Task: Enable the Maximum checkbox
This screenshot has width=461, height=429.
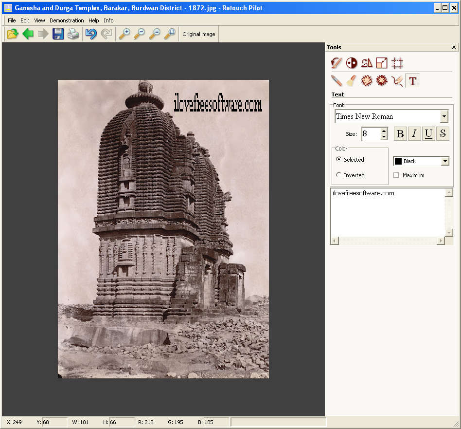Action: 396,175
